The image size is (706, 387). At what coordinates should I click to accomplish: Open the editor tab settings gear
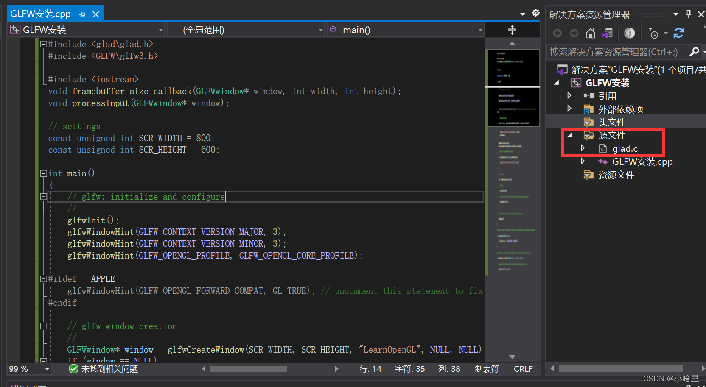pyautogui.click(x=536, y=13)
